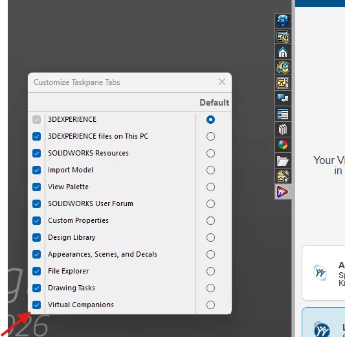Uncheck the View Palette checkbox
Image resolution: width=345 pixels, height=337 pixels.
[x=36, y=187]
